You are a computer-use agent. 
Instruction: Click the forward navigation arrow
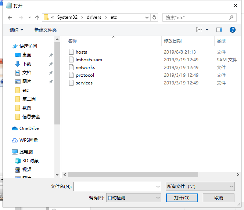point(21,18)
